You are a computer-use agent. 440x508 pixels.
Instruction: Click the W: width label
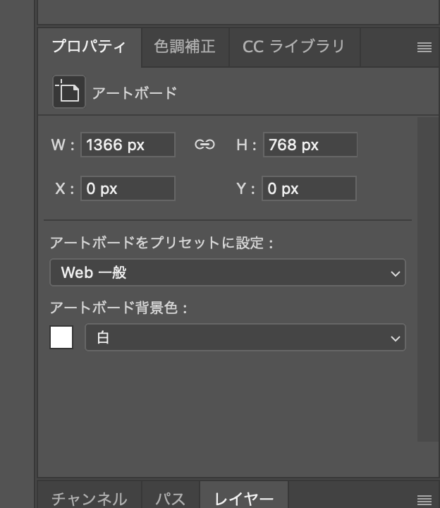point(62,145)
